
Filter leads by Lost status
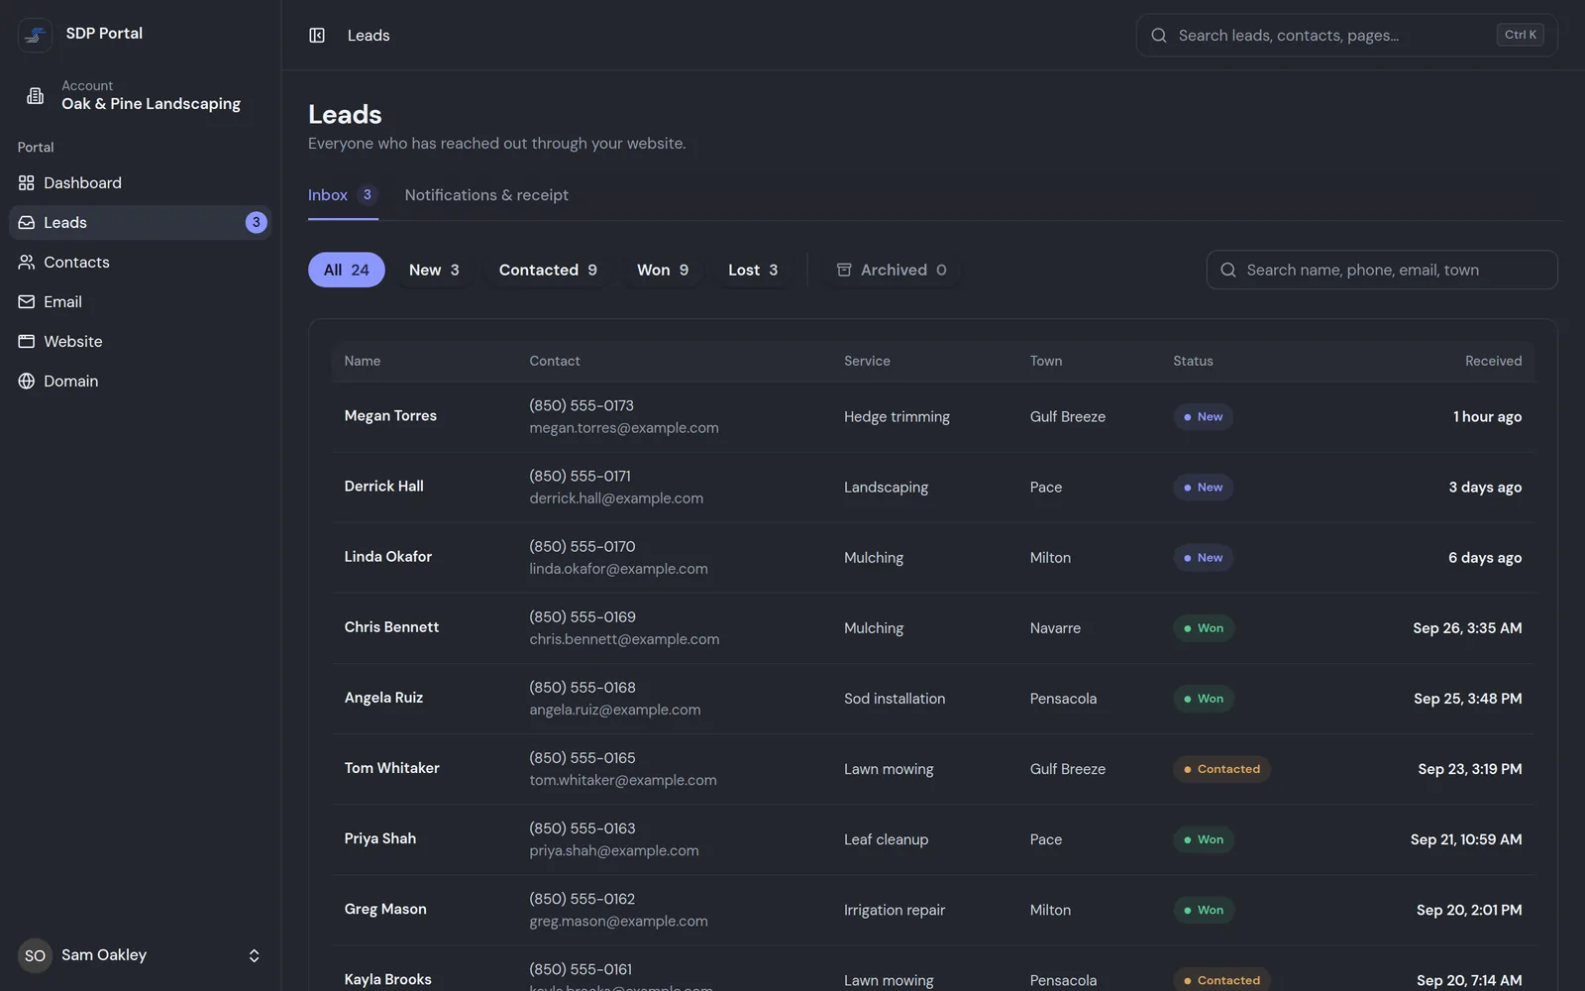click(753, 271)
